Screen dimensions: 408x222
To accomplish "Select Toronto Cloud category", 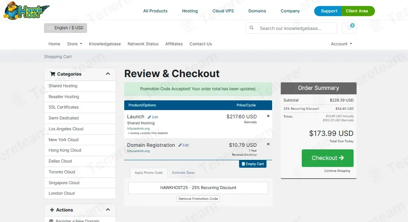I will 80,172.
